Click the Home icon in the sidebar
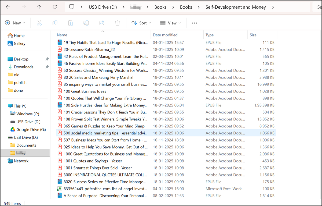 pyautogui.click(x=10, y=35)
